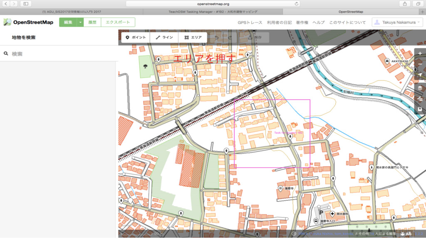
Task: Click the 履歴 (History) button
Action: coord(92,22)
